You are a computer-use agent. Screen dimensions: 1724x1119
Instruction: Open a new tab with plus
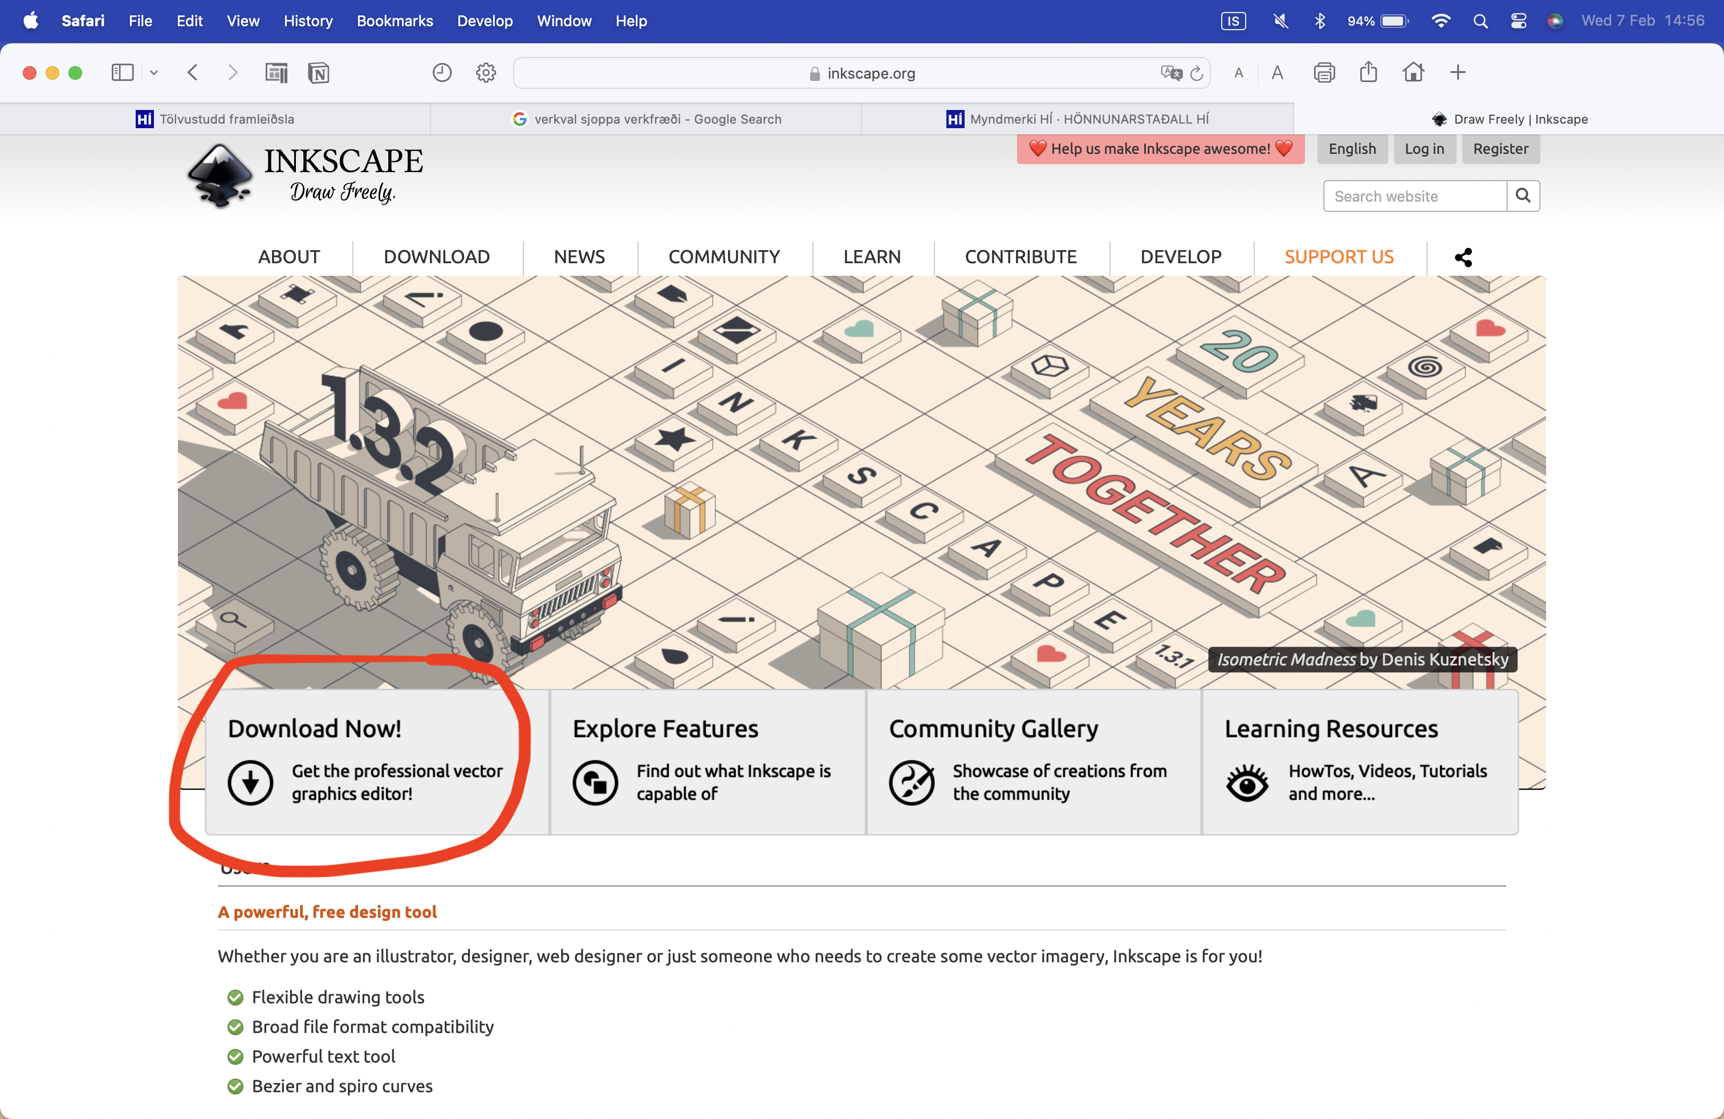[x=1458, y=72]
